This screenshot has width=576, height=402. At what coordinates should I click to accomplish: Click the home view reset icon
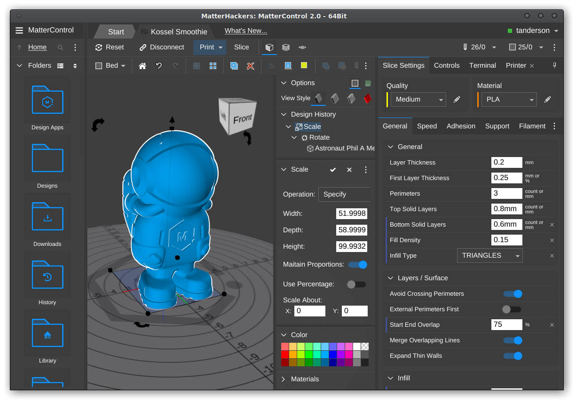tap(142, 66)
